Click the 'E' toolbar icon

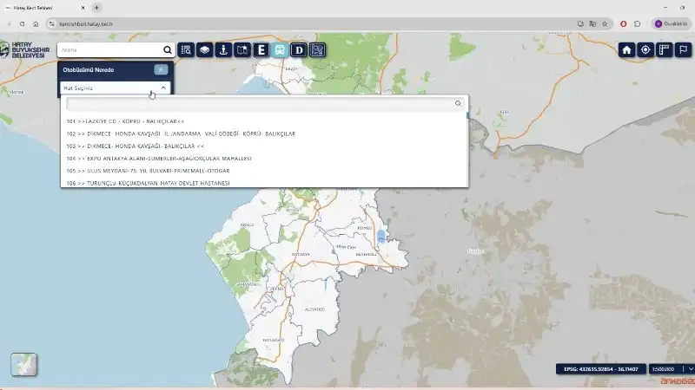(x=261, y=50)
